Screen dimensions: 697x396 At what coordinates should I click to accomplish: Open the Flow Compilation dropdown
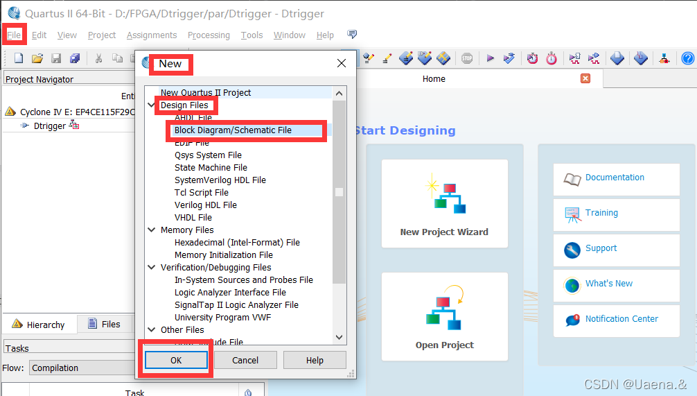(82, 368)
